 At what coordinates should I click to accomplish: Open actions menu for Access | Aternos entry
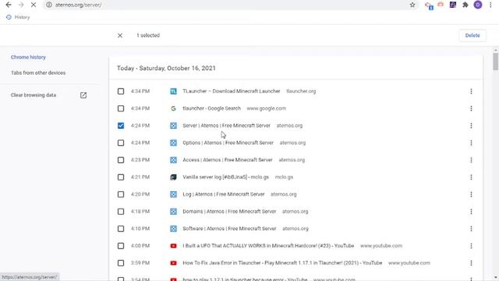pos(471,160)
